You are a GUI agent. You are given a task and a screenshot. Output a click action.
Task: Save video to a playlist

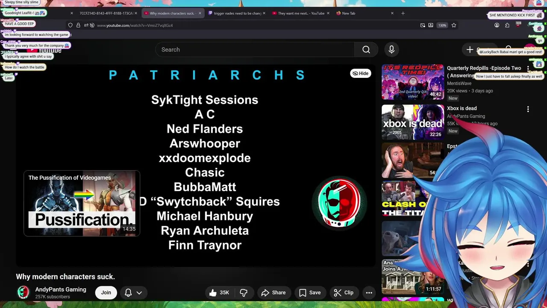310,293
